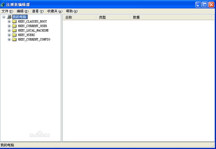Click the HKEY_USERS folder icon
Screen dimensions: 216x149
tap(14, 35)
